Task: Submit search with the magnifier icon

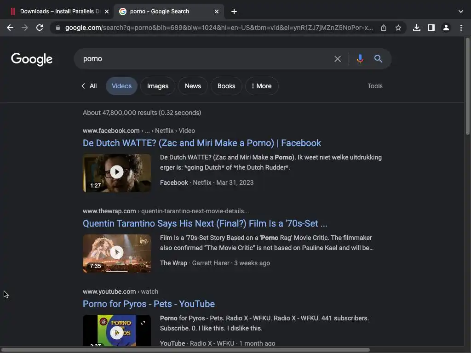Action: point(378,59)
